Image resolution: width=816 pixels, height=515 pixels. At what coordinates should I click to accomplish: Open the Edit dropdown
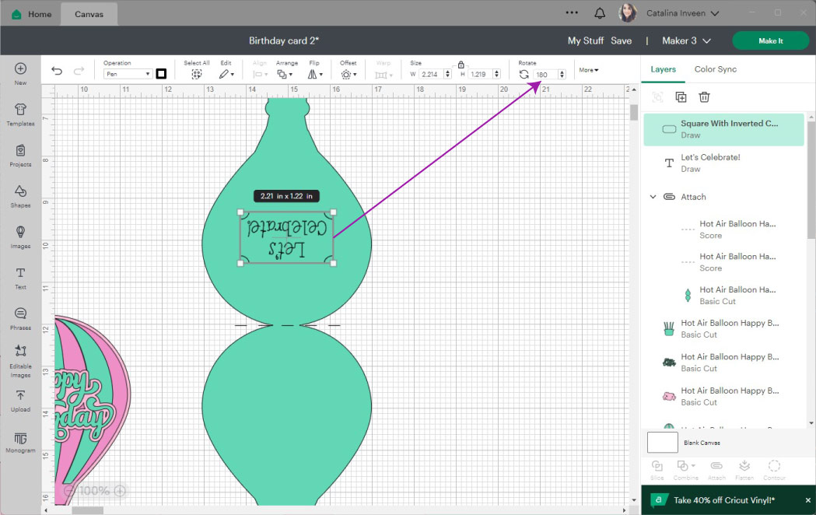[226, 75]
